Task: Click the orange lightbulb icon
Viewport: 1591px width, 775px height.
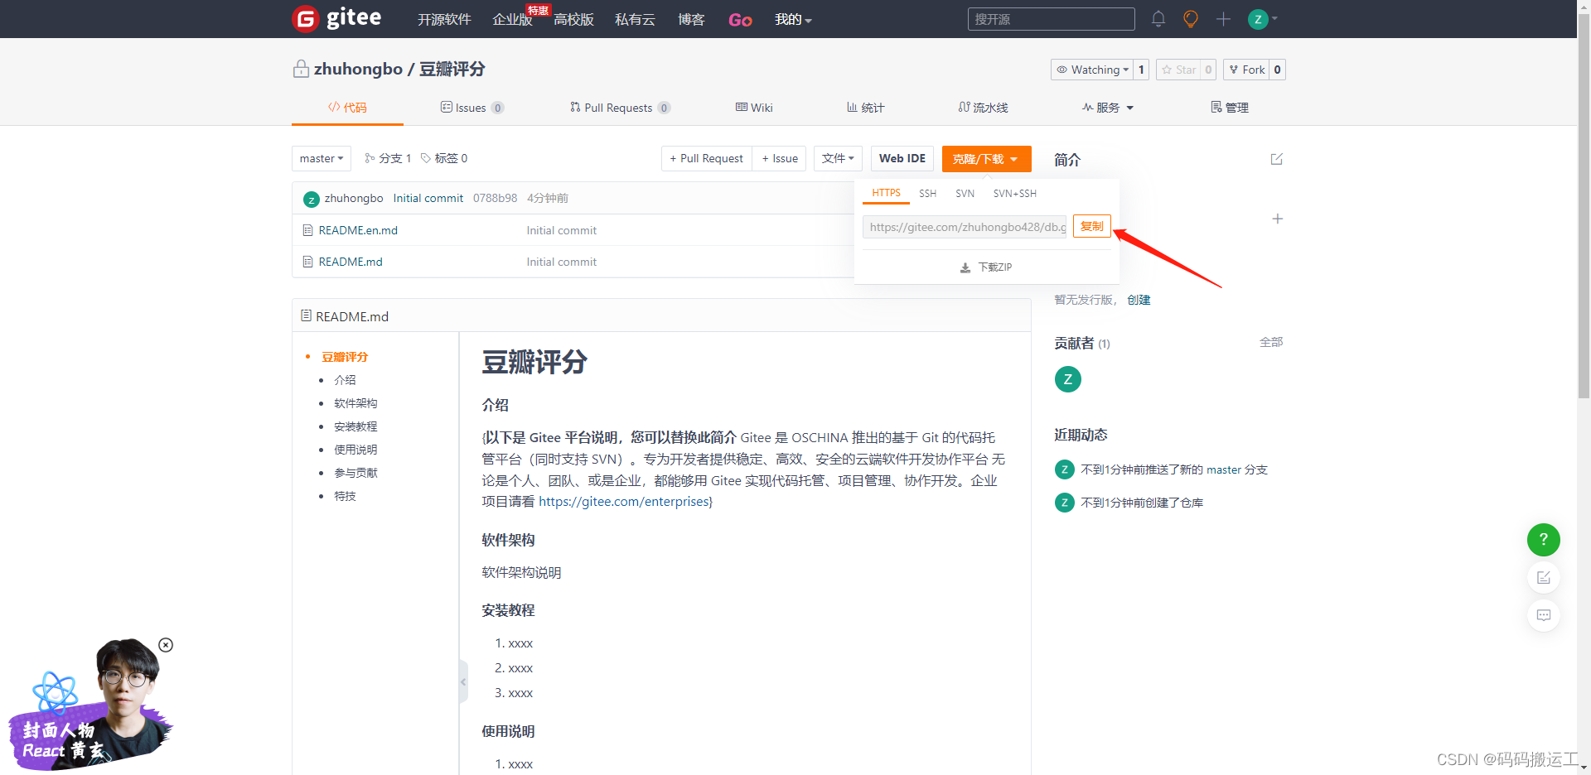Action: click(x=1191, y=19)
